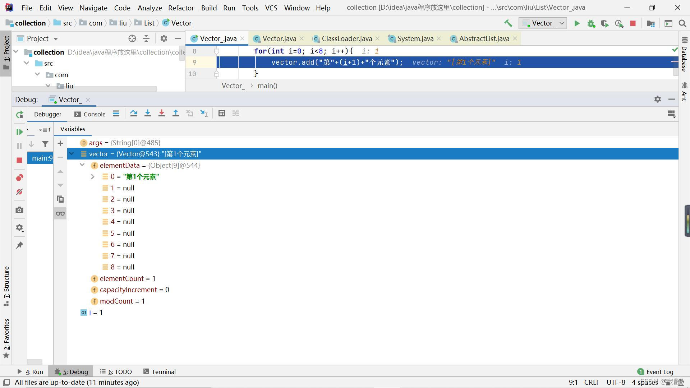
Task: Click Step Over in debugger toolbar
Action: [x=134, y=114]
